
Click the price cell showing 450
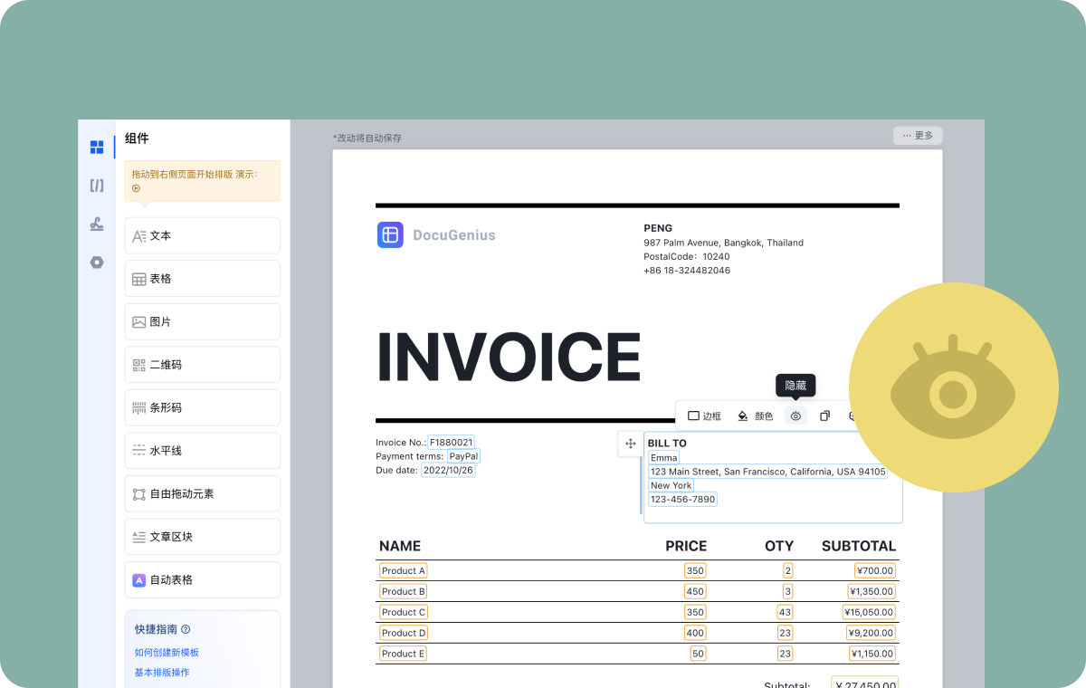(695, 591)
